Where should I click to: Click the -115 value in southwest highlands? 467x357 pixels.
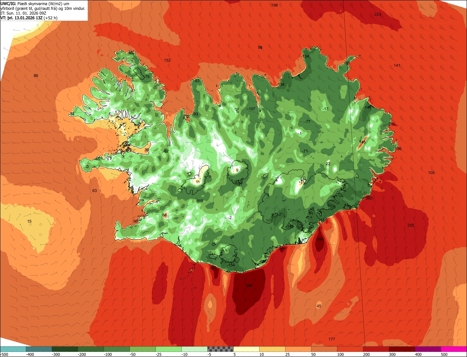(199, 201)
